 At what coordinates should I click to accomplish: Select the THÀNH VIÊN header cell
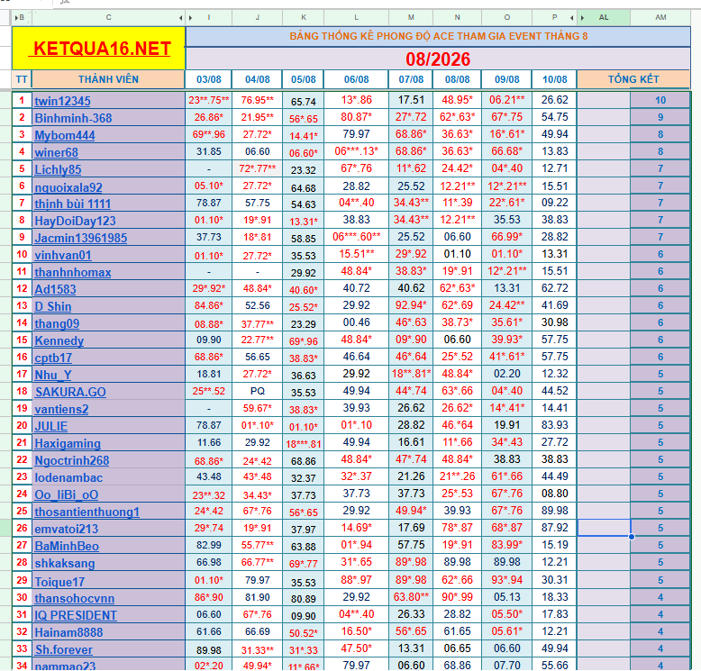[x=109, y=79]
